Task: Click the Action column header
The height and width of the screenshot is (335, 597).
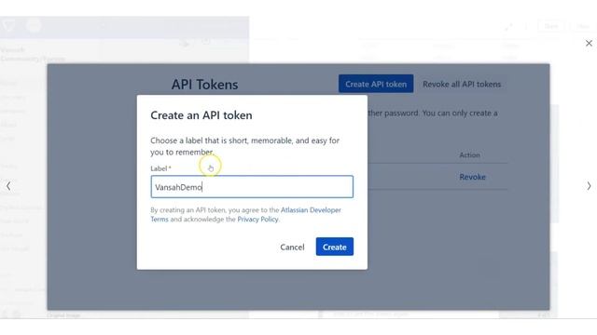Action: pyautogui.click(x=469, y=155)
